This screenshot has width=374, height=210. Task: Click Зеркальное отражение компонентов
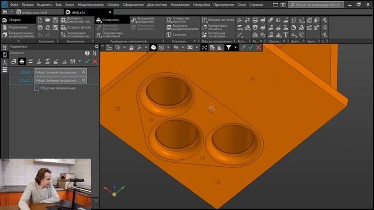point(76,35)
